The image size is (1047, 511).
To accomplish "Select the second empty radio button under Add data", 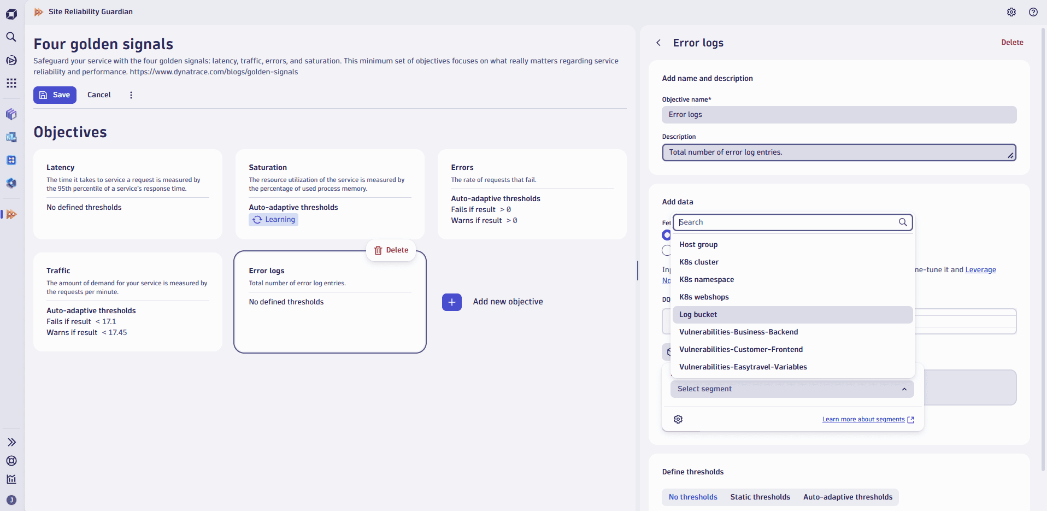I will [667, 250].
